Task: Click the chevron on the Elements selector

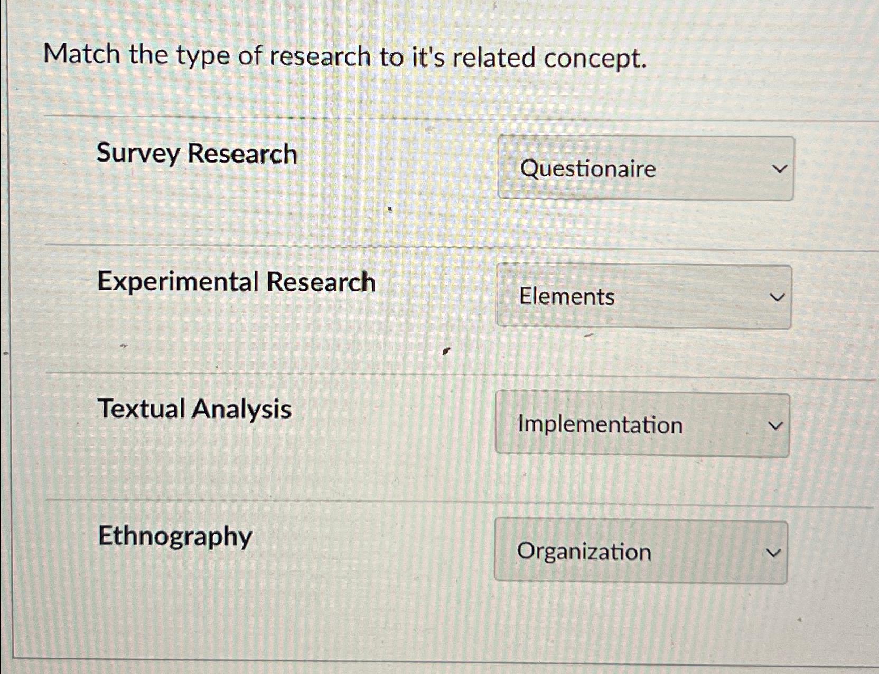Action: point(776,297)
